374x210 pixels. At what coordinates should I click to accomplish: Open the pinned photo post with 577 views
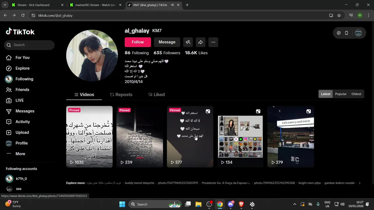(x=190, y=136)
